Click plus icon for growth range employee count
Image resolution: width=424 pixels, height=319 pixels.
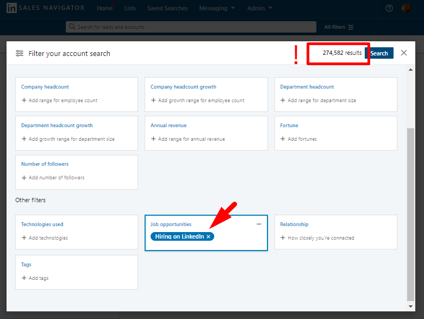(x=153, y=101)
